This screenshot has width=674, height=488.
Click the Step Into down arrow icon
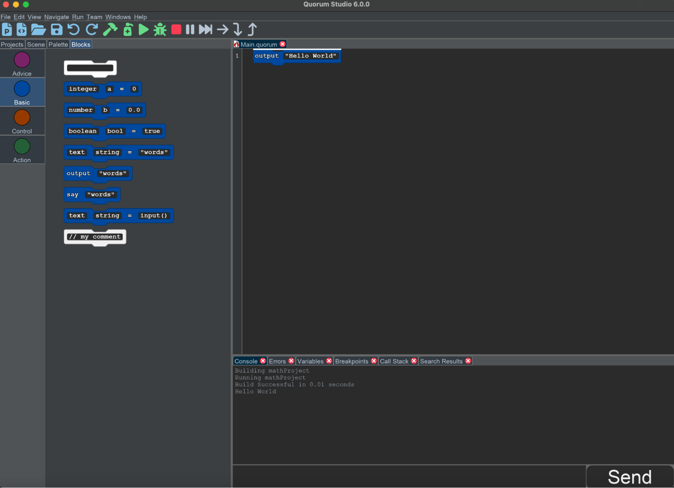237,30
